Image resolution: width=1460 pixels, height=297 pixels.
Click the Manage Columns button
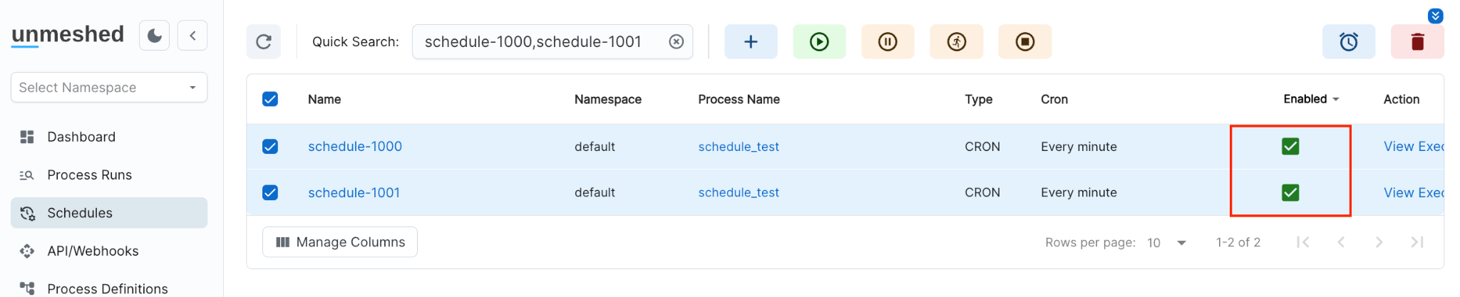[340, 242]
